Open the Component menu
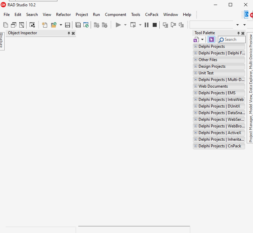The height and width of the screenshot is (233, 253). pos(116,15)
